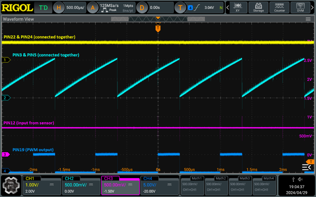Viewport: 316px width, 197px height.
Task: Open the Math1 channel tab
Action: pos(193,185)
